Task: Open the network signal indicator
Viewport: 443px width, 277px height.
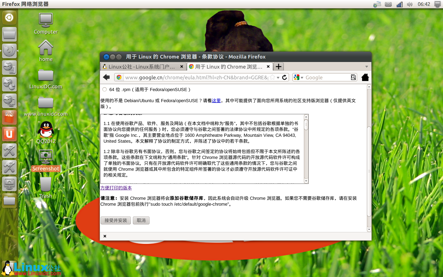Action: pos(399,4)
